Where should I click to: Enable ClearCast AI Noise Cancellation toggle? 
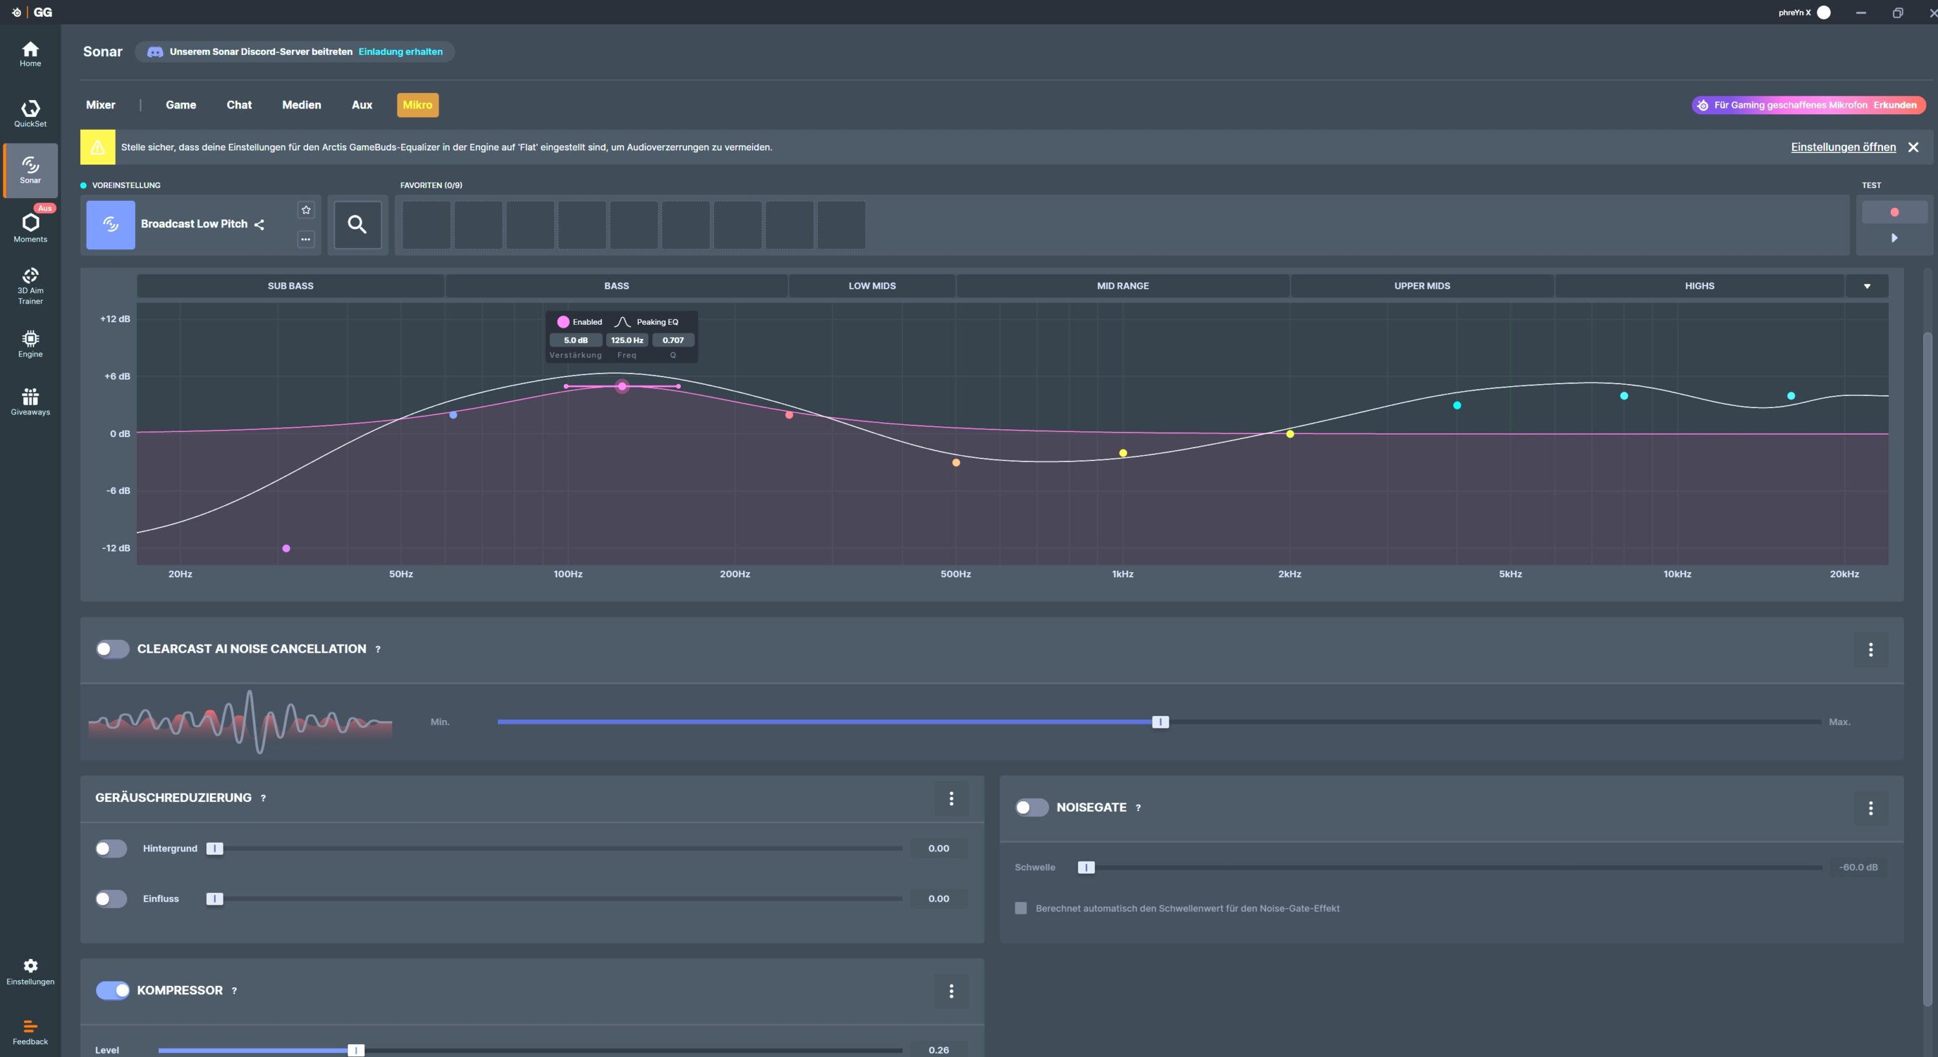coord(112,649)
